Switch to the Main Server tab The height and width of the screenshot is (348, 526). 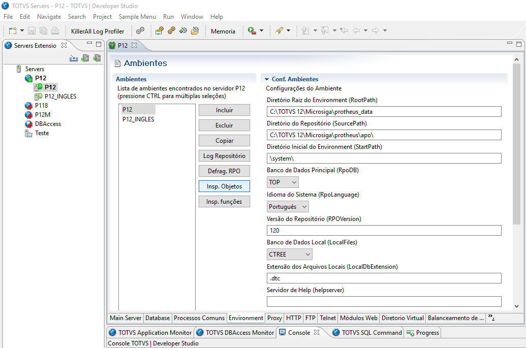pyautogui.click(x=126, y=318)
